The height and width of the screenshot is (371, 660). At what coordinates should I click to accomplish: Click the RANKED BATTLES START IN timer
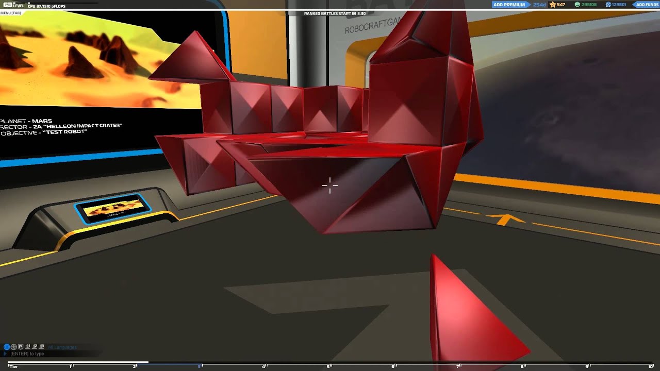[x=335, y=13]
